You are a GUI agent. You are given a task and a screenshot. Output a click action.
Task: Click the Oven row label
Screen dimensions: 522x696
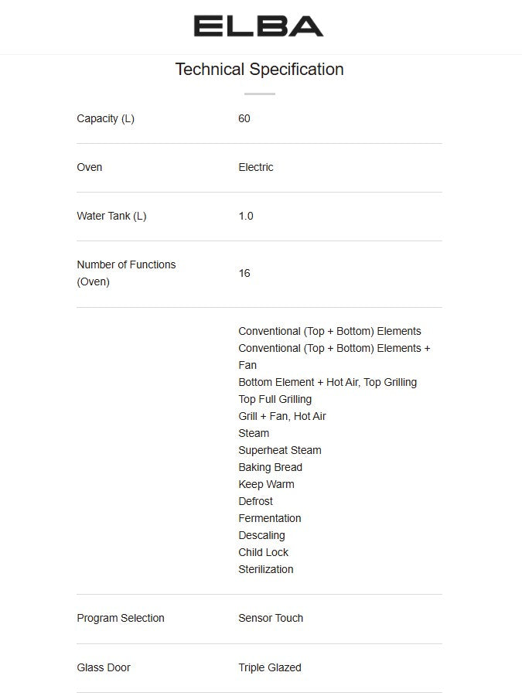click(x=90, y=167)
